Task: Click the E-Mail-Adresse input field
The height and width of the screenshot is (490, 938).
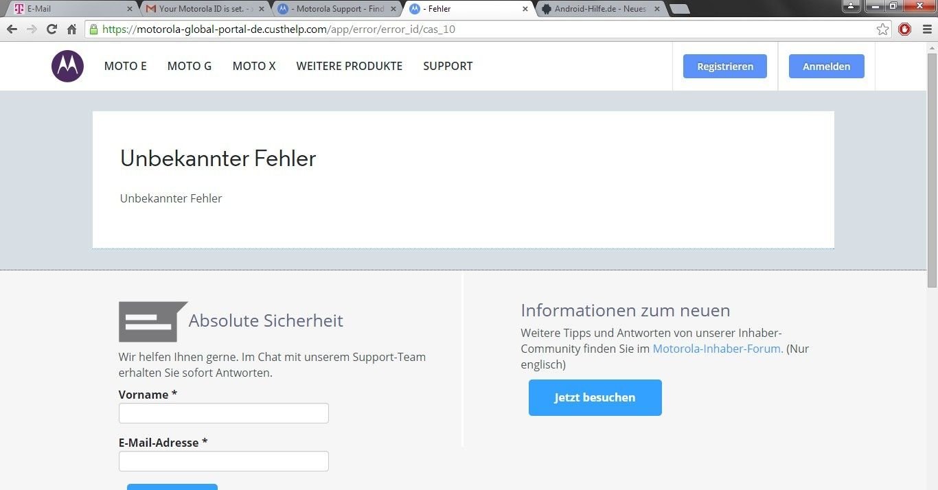Action: (224, 461)
